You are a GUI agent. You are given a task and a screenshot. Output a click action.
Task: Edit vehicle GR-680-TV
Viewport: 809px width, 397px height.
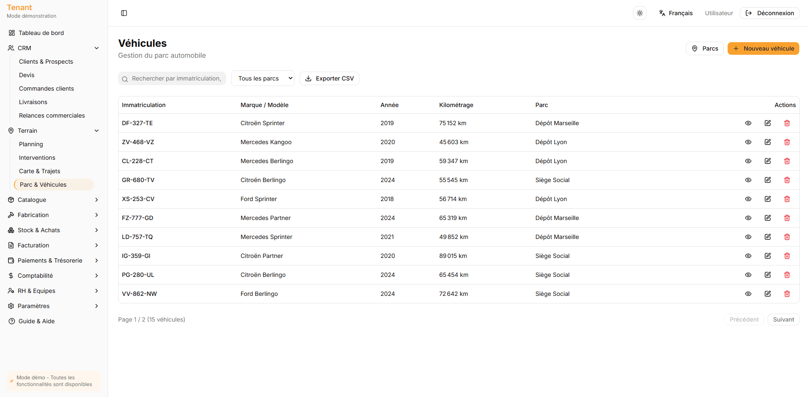(x=768, y=180)
